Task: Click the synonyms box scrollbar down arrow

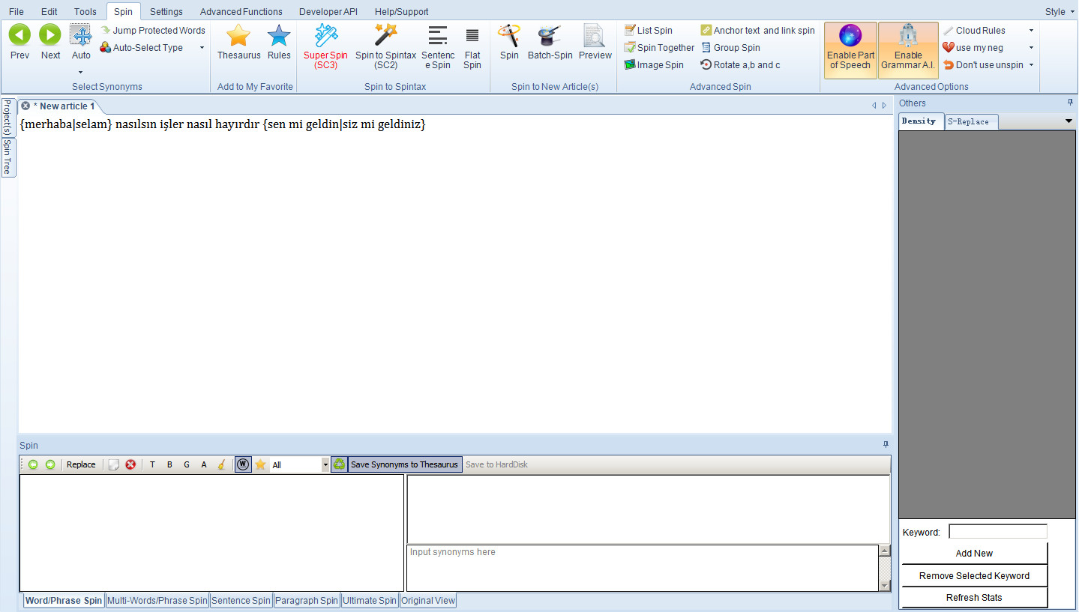Action: 885,586
